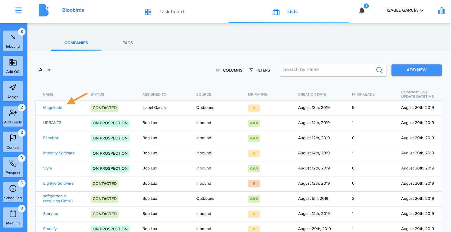The width and height of the screenshot is (451, 232).
Task: Click into the Search by name field
Action: coord(329,70)
